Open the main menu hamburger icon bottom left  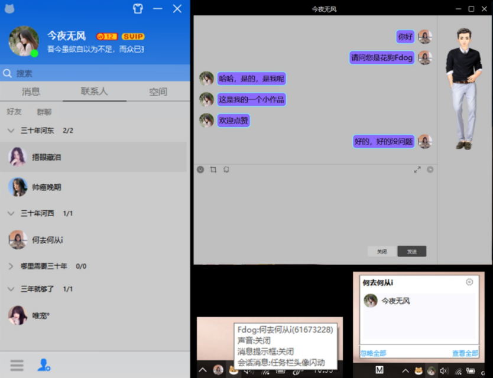[x=17, y=365]
